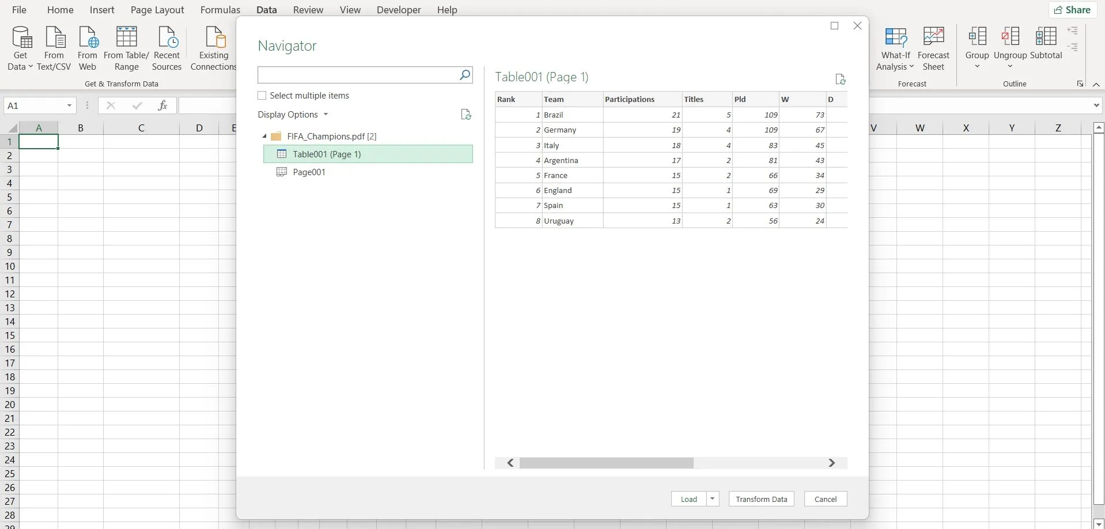Open the Load button dropdown arrow
The height and width of the screenshot is (529, 1105).
coord(713,499)
